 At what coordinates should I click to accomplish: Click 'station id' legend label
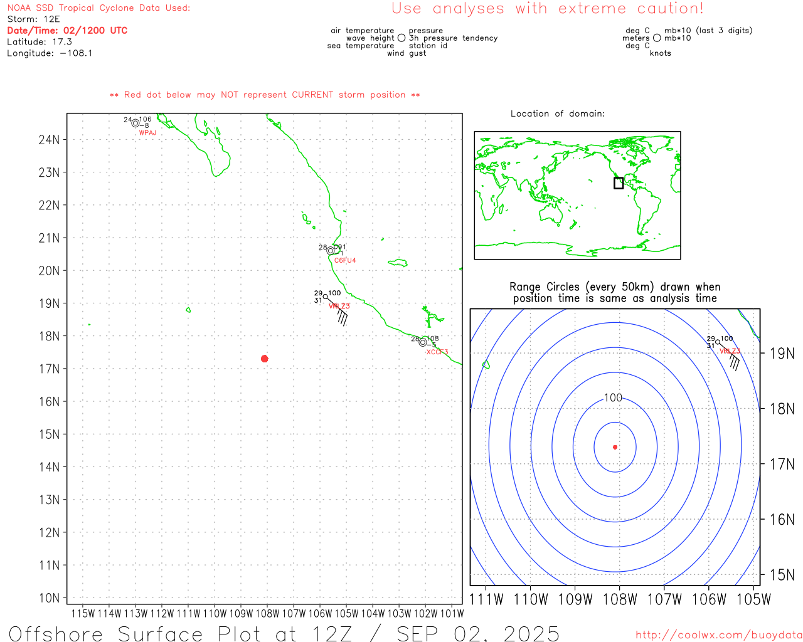coord(428,46)
